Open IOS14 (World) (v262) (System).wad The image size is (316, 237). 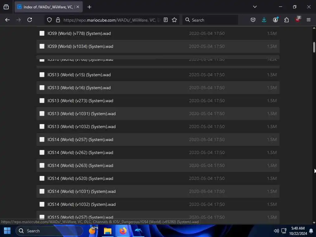coord(80,152)
